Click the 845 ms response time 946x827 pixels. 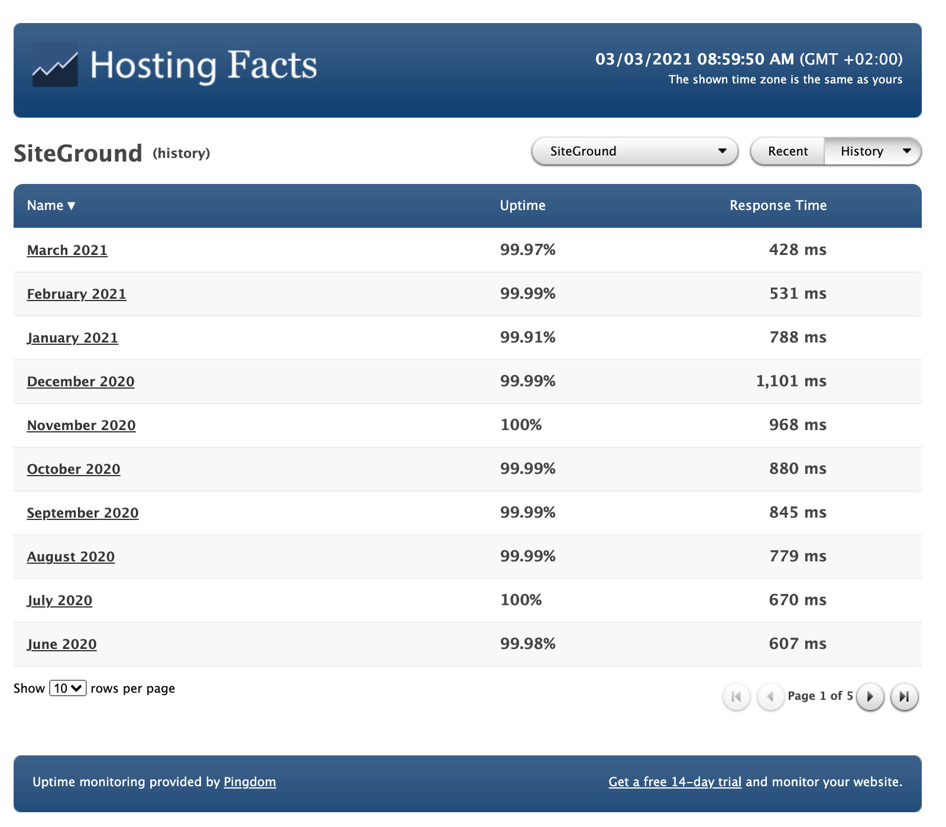798,512
